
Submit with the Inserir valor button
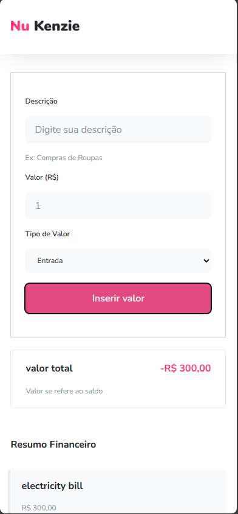(x=118, y=298)
